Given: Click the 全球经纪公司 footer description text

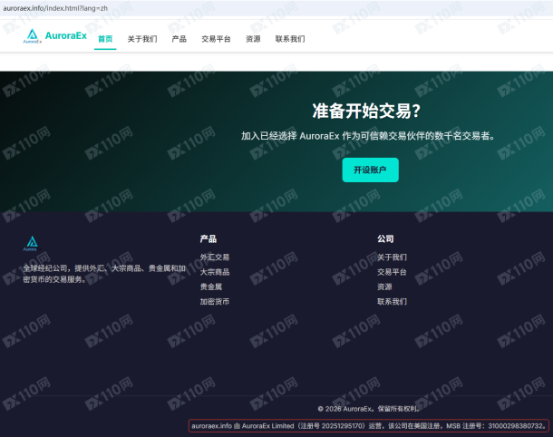Looking at the screenshot, I should (104, 274).
